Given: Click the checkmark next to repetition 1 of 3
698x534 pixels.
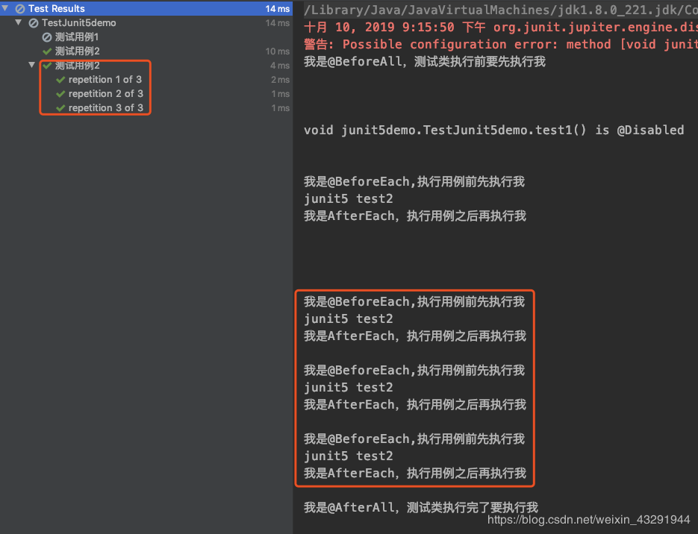Looking at the screenshot, I should [x=61, y=79].
